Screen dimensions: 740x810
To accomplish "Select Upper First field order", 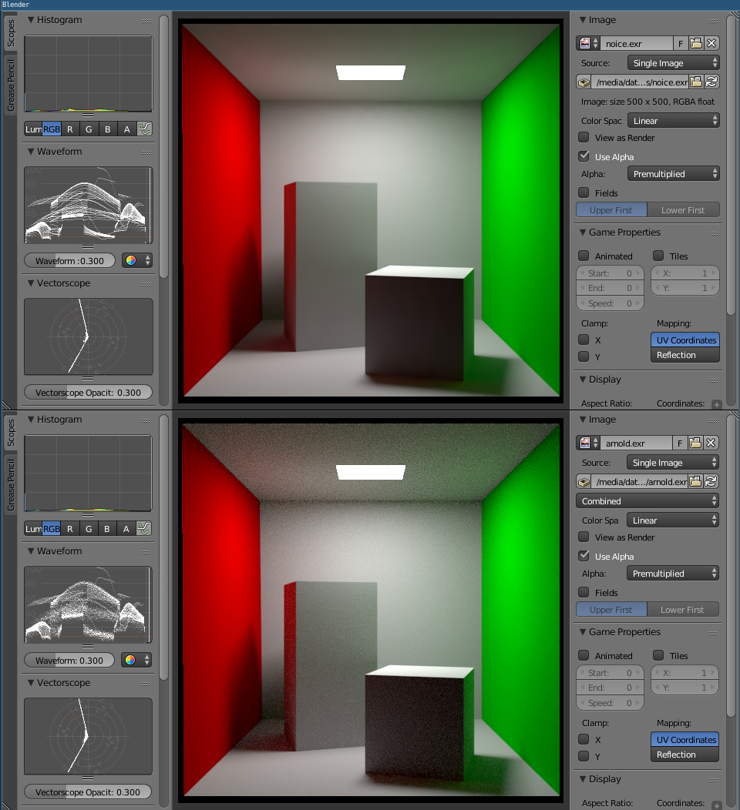I will [x=611, y=209].
